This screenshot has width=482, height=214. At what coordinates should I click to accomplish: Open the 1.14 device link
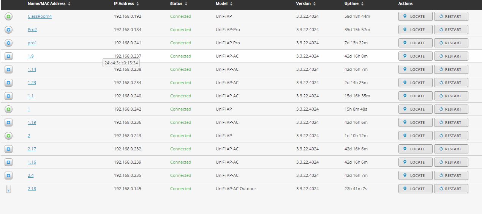[x=32, y=70]
